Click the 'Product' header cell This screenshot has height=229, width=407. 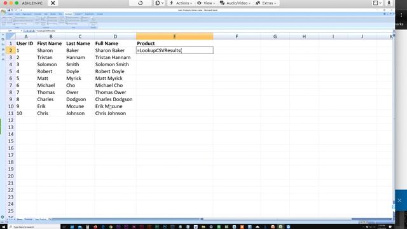pos(174,43)
